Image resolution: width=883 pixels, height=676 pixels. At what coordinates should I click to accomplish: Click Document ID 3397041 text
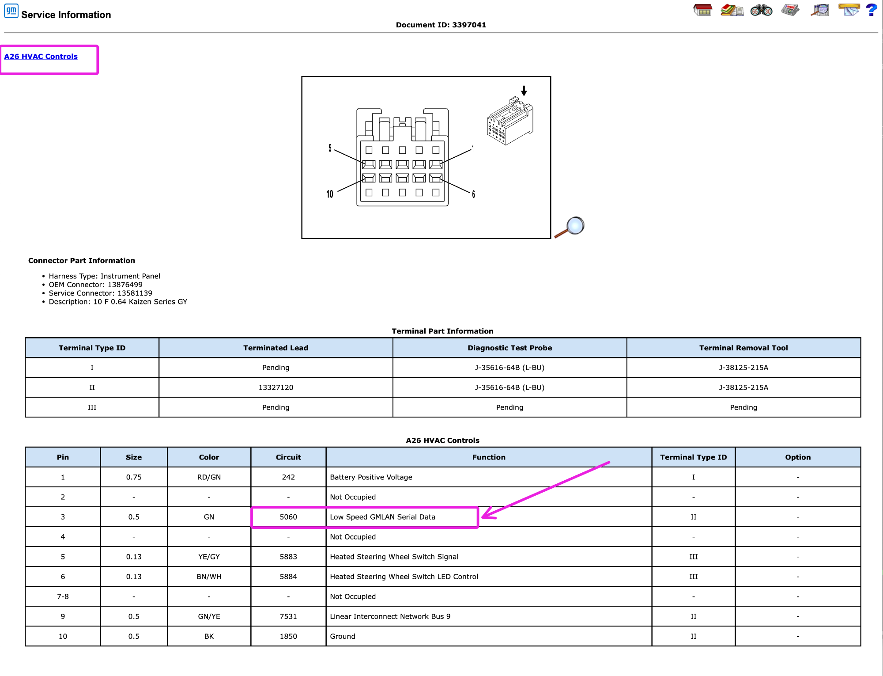coord(441,25)
